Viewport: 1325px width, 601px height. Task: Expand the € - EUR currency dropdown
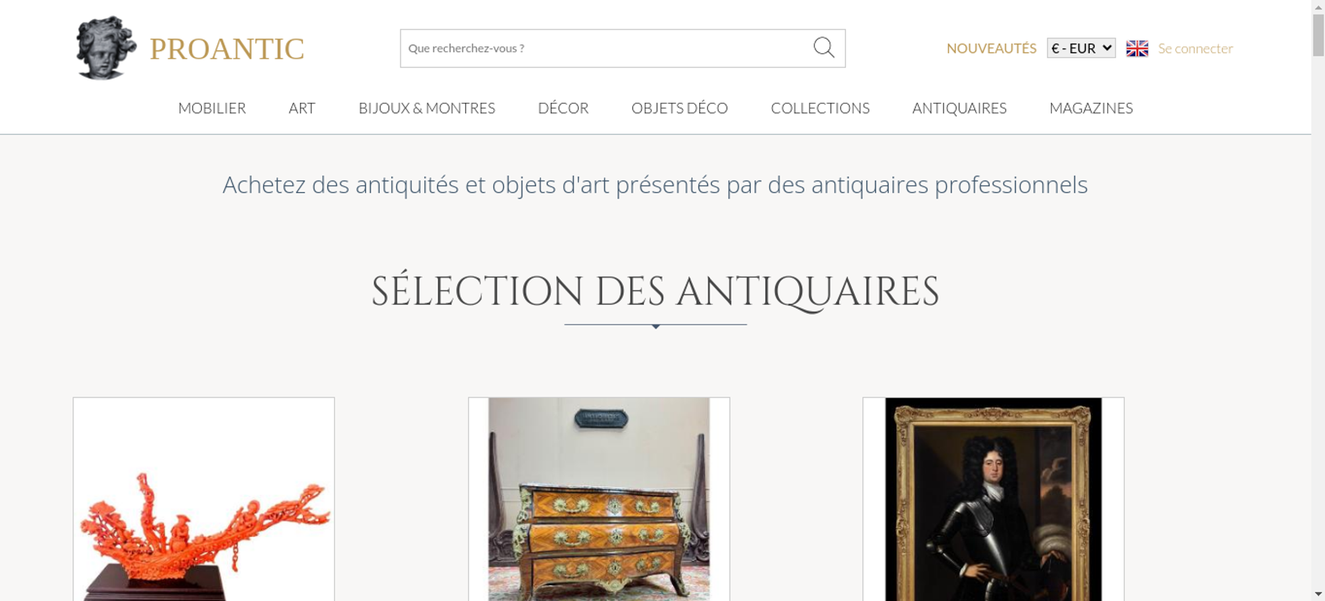tap(1081, 48)
